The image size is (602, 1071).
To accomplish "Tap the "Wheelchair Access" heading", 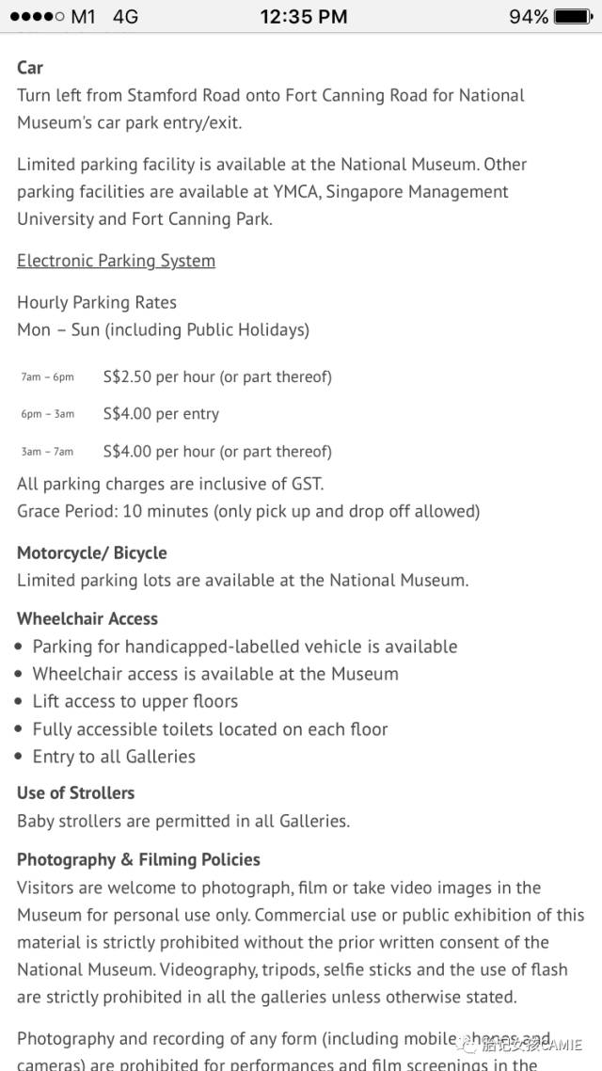I will tap(87, 618).
